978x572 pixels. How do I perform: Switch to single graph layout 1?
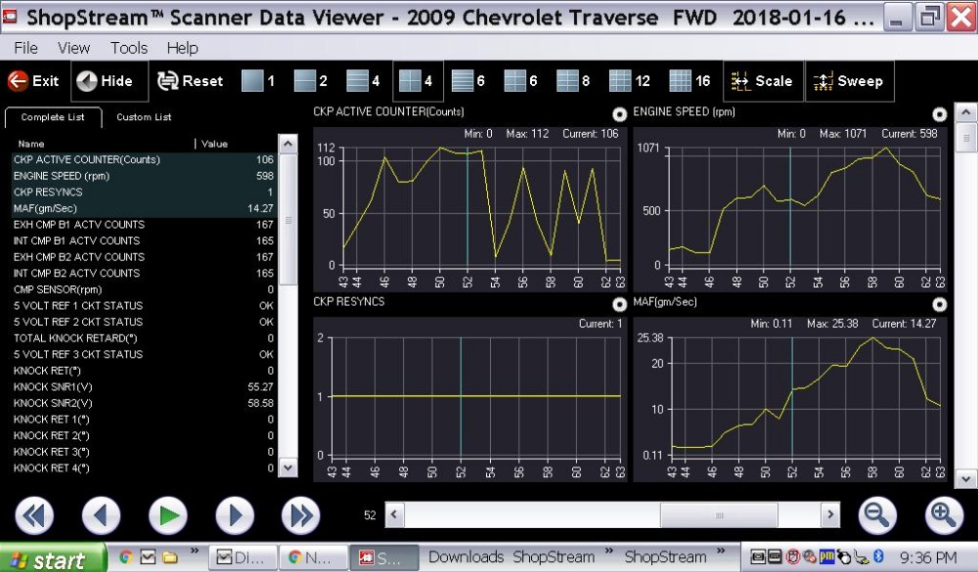[x=258, y=81]
